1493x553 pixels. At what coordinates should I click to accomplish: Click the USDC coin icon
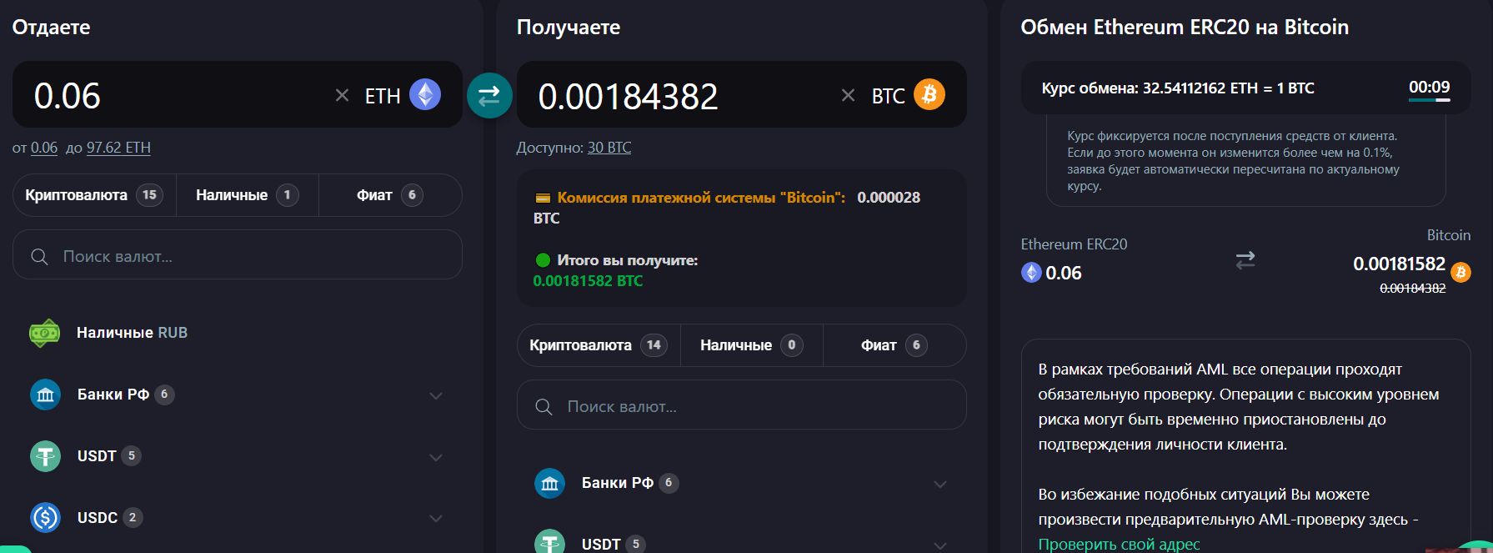click(x=45, y=517)
